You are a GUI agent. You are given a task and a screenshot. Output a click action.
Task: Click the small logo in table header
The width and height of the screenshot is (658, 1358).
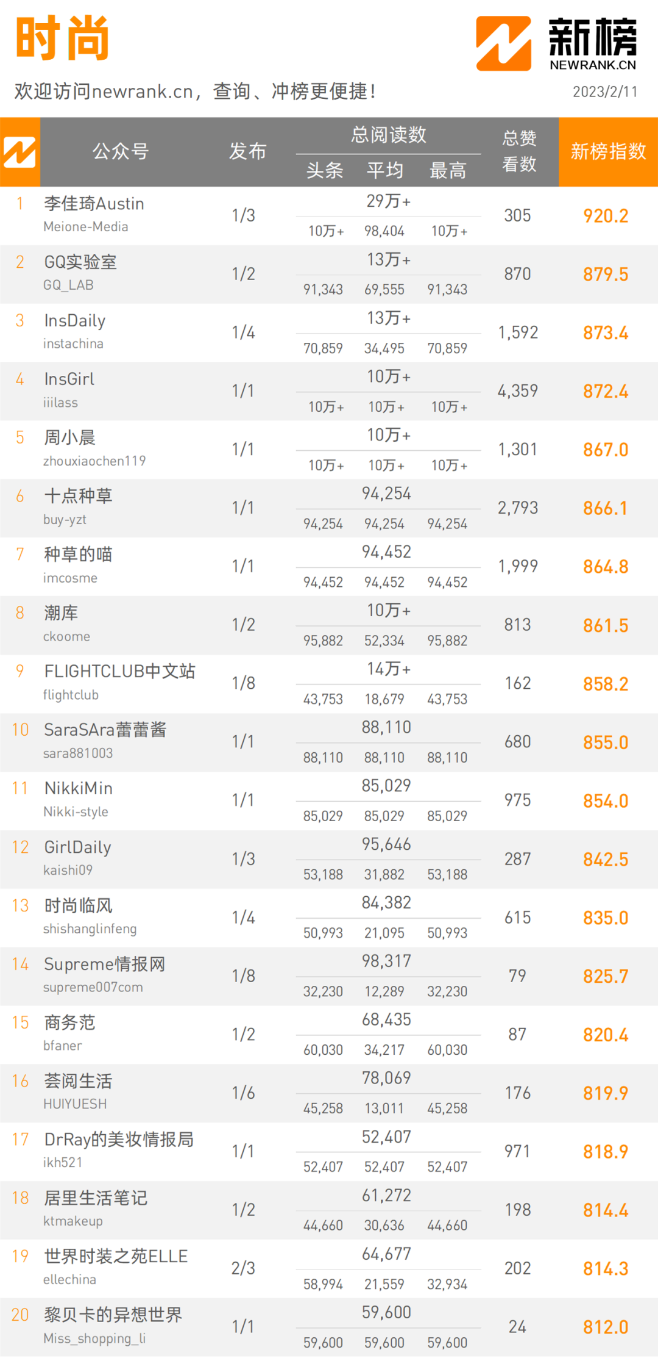click(19, 152)
